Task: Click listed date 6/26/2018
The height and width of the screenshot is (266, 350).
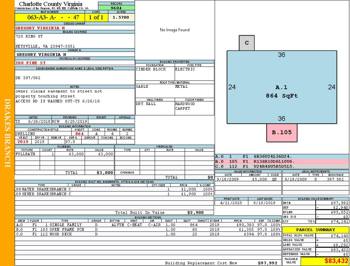Action: point(39,122)
